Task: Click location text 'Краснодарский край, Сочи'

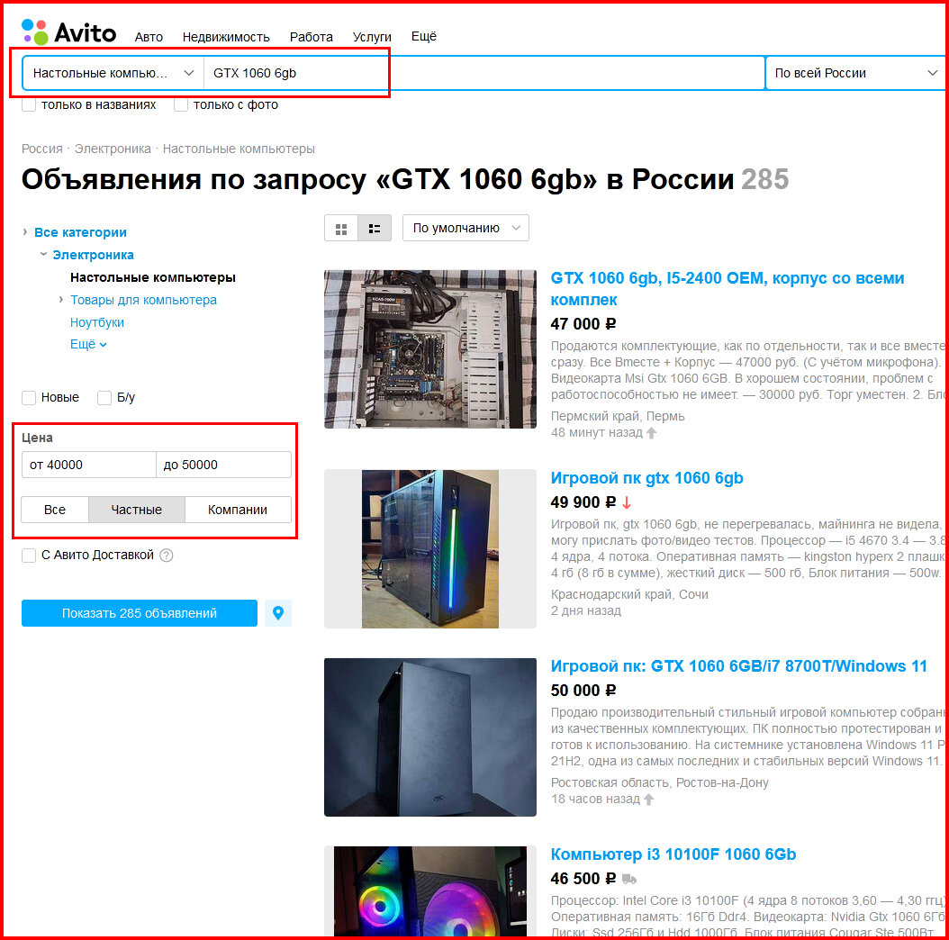Action: point(629,594)
